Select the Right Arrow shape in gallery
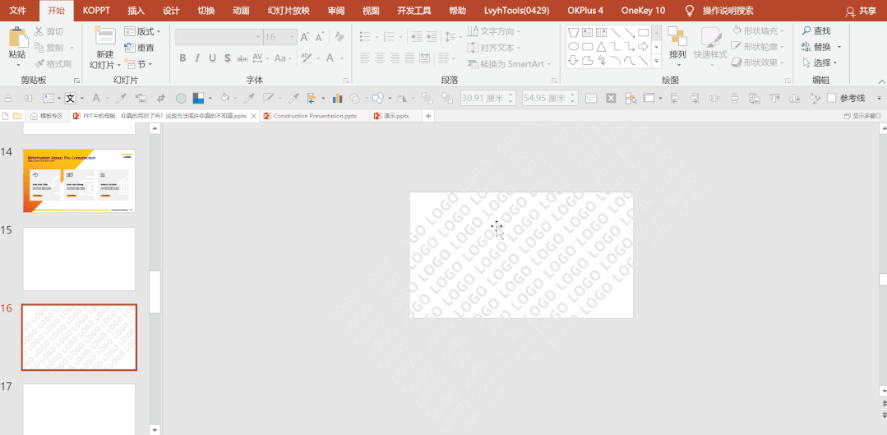Viewport: 887px width, 435px height. (x=643, y=46)
